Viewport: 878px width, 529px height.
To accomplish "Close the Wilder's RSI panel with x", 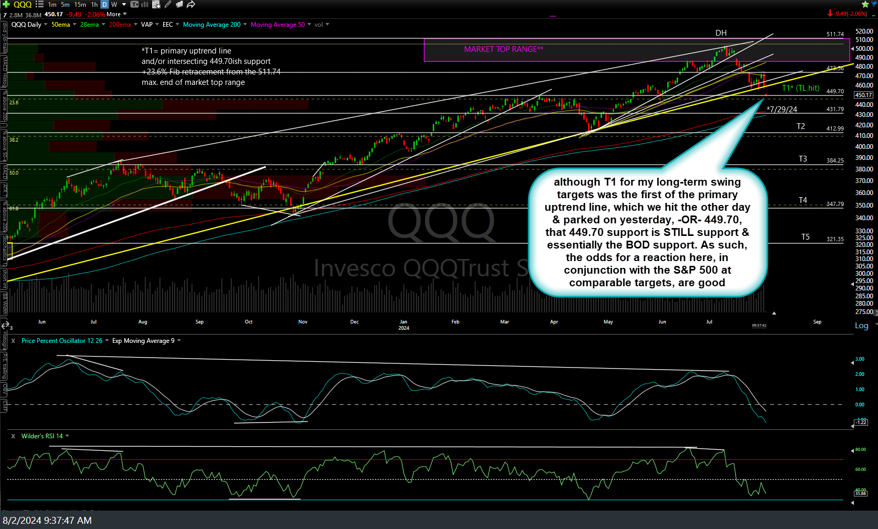I will tap(13, 436).
